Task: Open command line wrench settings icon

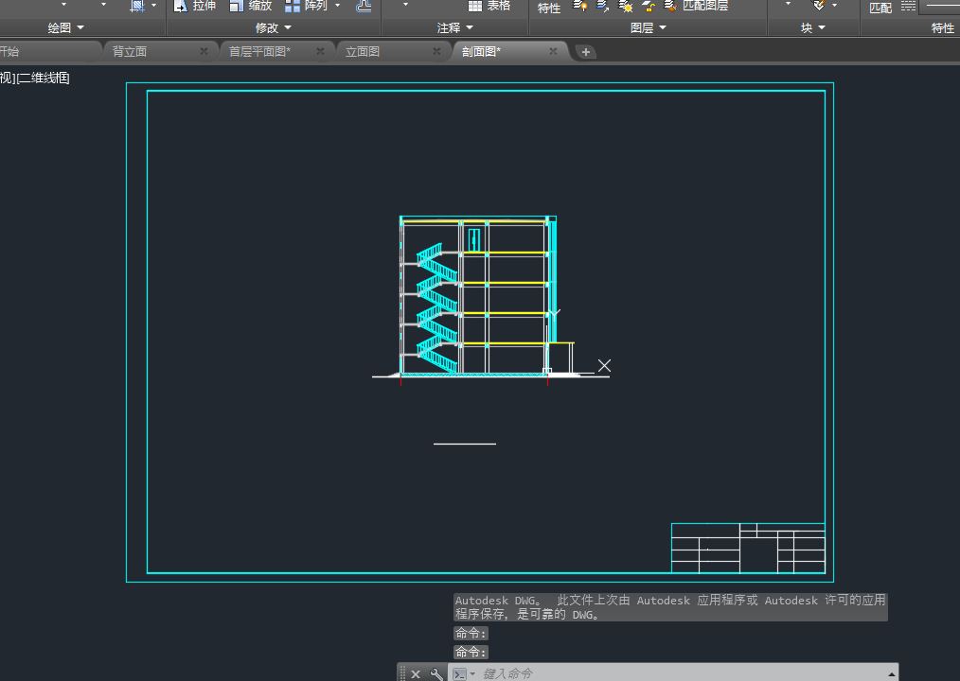Action: pyautogui.click(x=436, y=674)
